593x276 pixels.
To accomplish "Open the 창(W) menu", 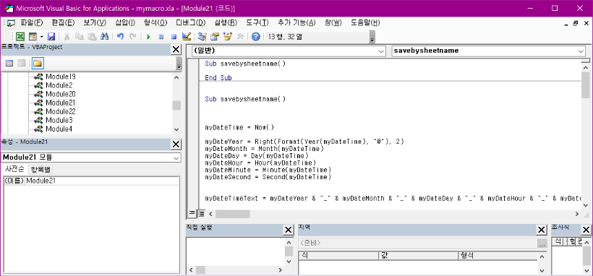I will (x=333, y=22).
